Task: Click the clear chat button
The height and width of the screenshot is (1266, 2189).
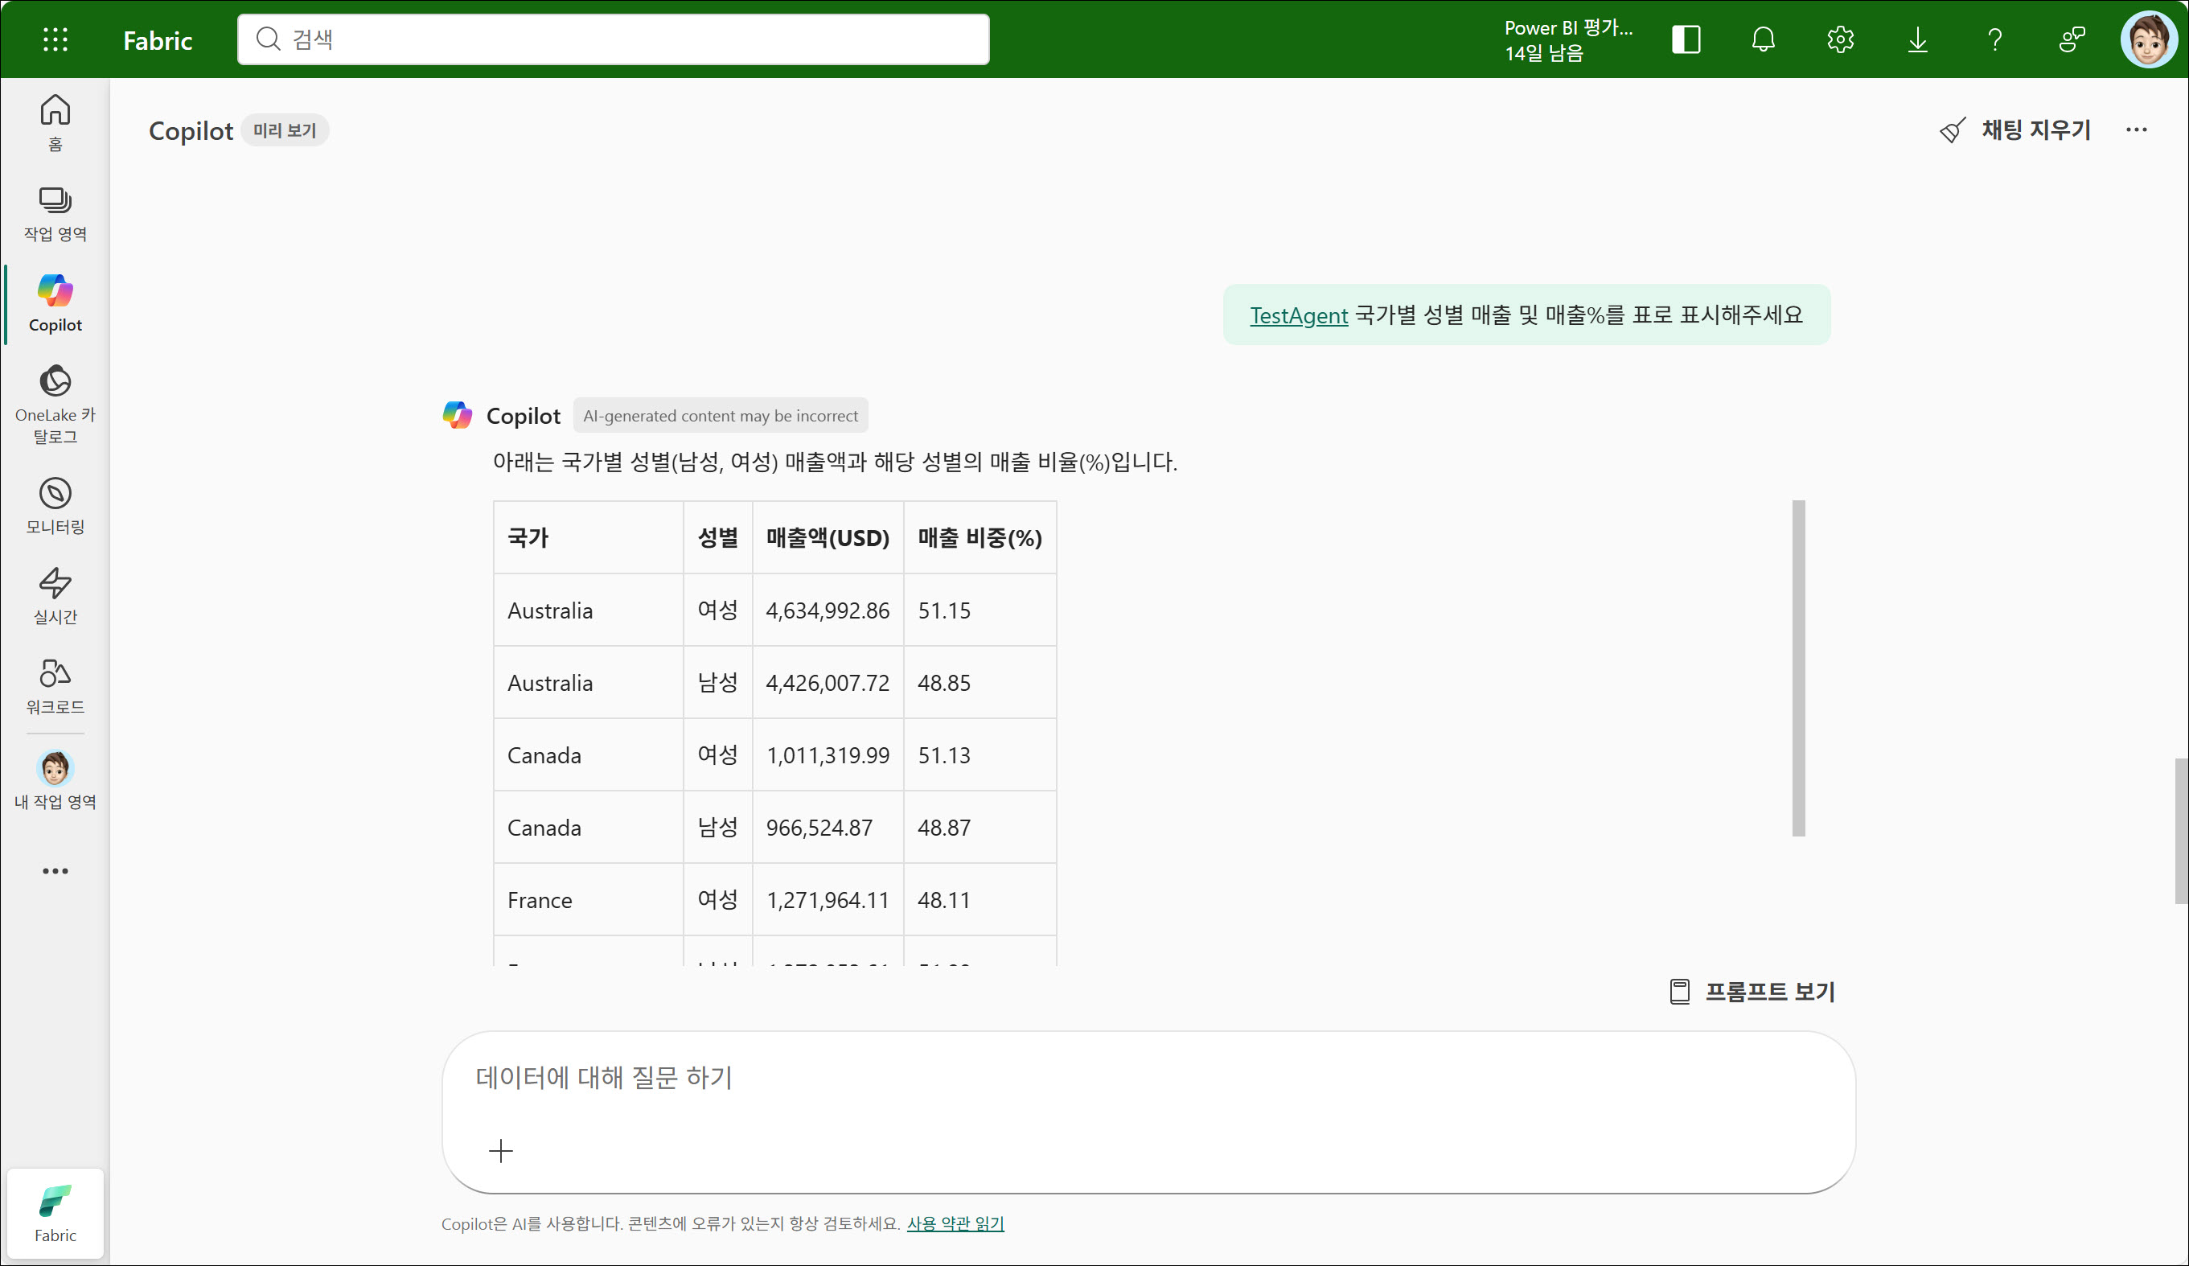Action: click(x=2015, y=130)
